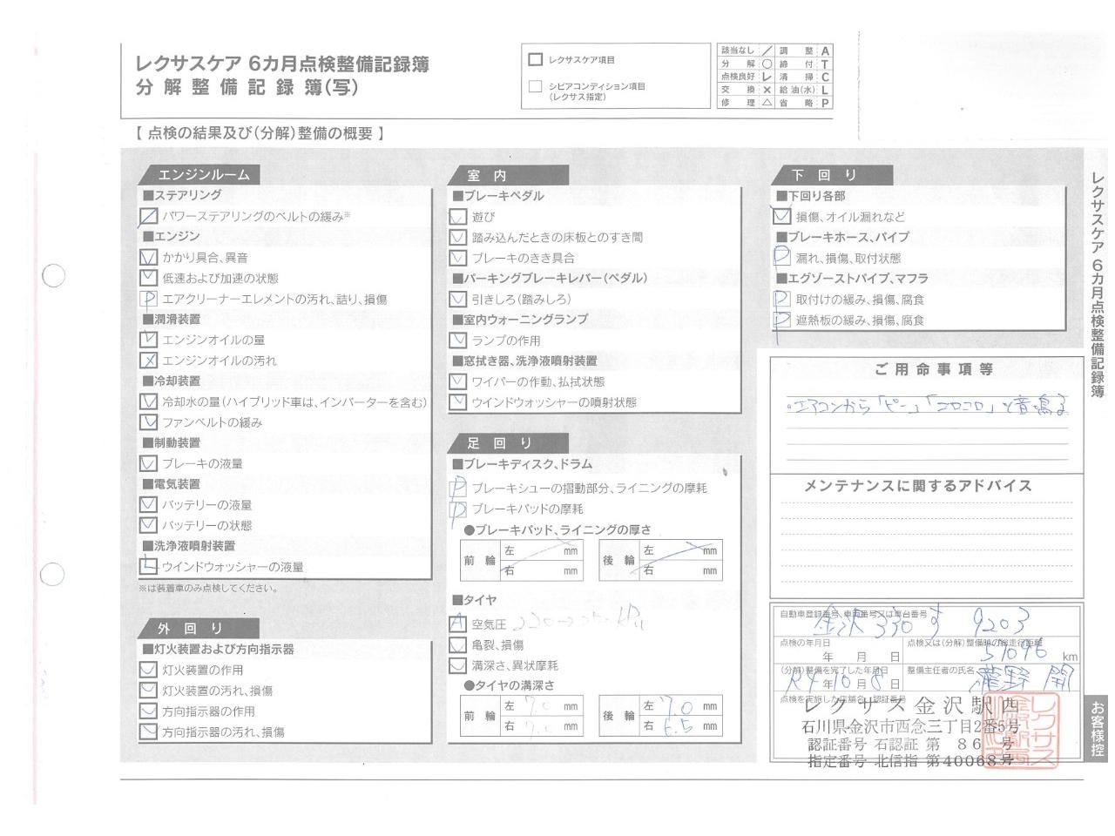Tick the バッテリーの状態 checkbox
This screenshot has height=836, width=1115.
[149, 525]
